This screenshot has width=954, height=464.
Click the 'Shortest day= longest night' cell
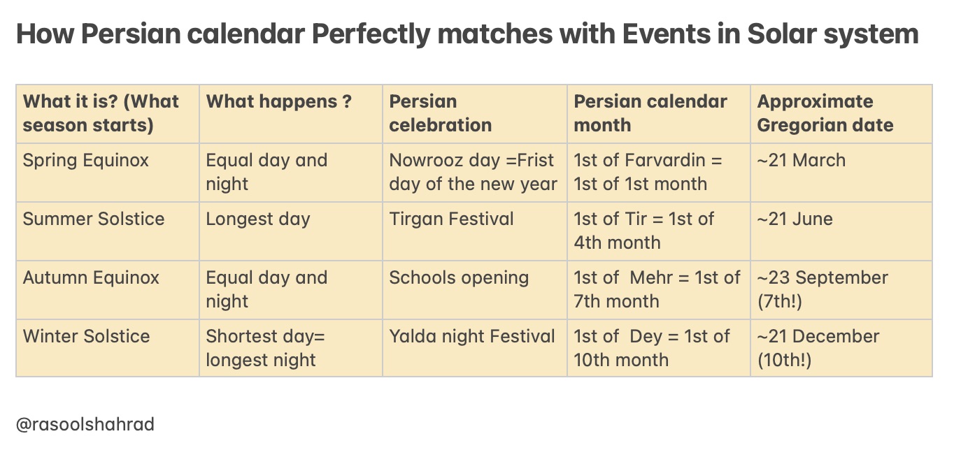click(291, 348)
